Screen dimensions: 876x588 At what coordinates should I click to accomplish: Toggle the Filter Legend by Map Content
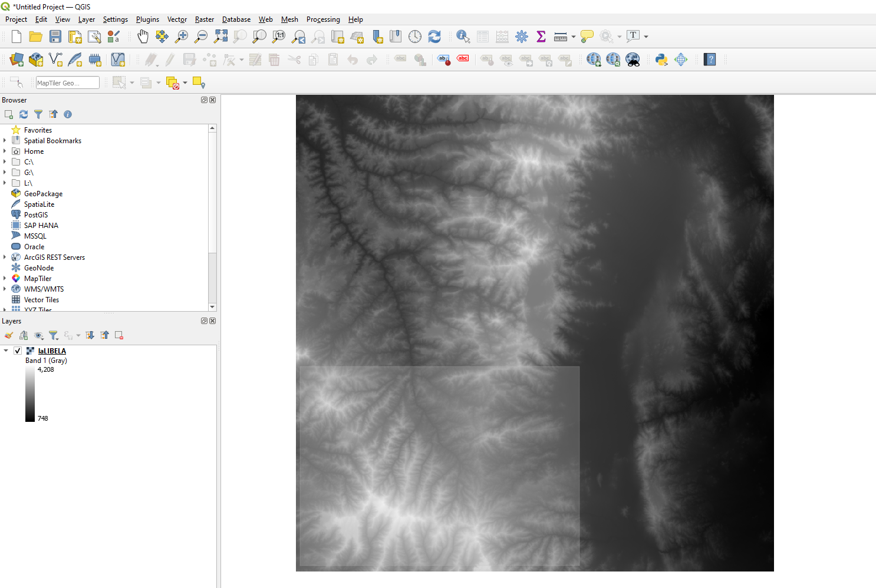(x=52, y=335)
